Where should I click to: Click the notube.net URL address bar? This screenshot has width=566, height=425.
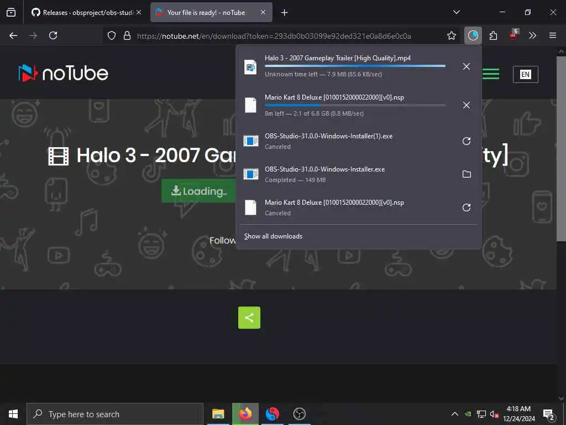274,36
